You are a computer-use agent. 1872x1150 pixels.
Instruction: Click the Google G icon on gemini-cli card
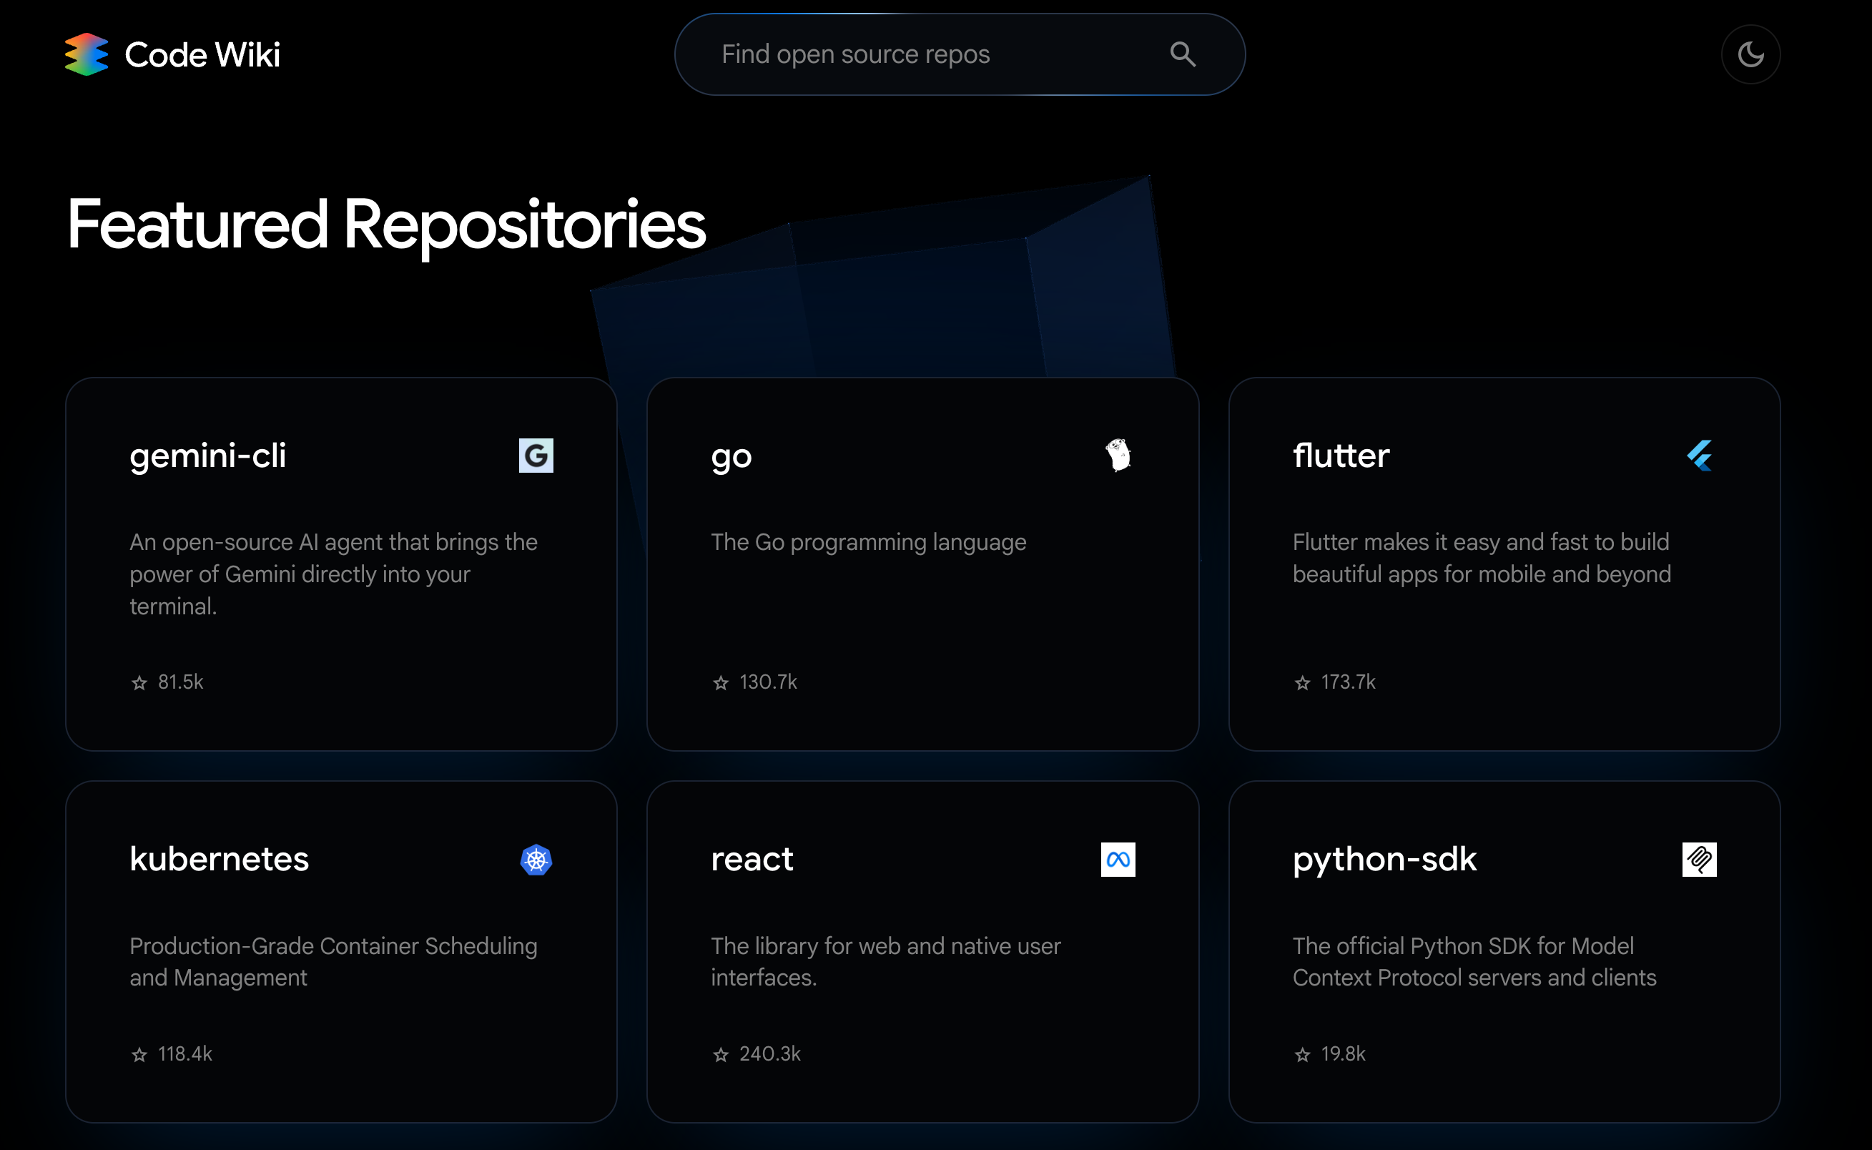(x=536, y=455)
